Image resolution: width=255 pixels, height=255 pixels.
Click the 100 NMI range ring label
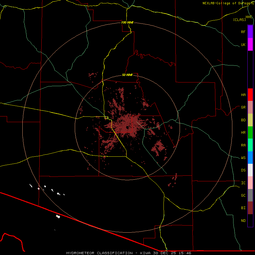127,22
